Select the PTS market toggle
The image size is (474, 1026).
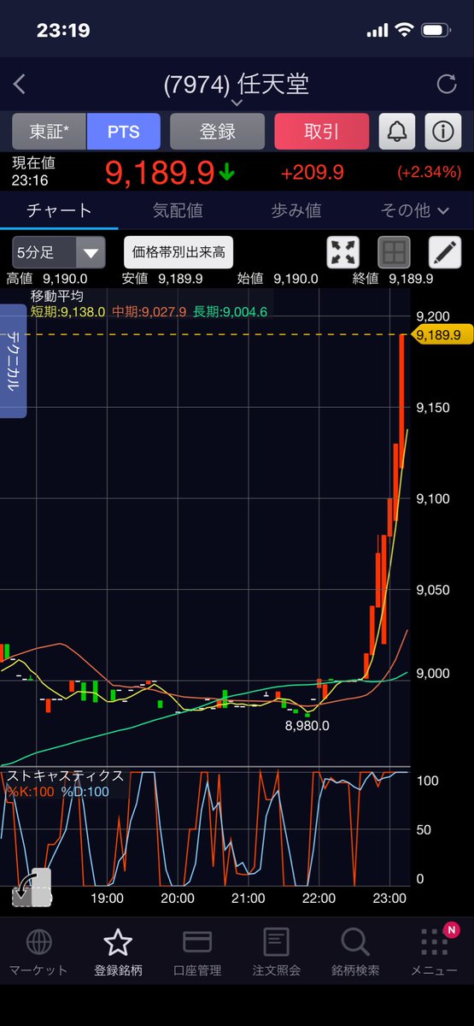click(x=123, y=132)
